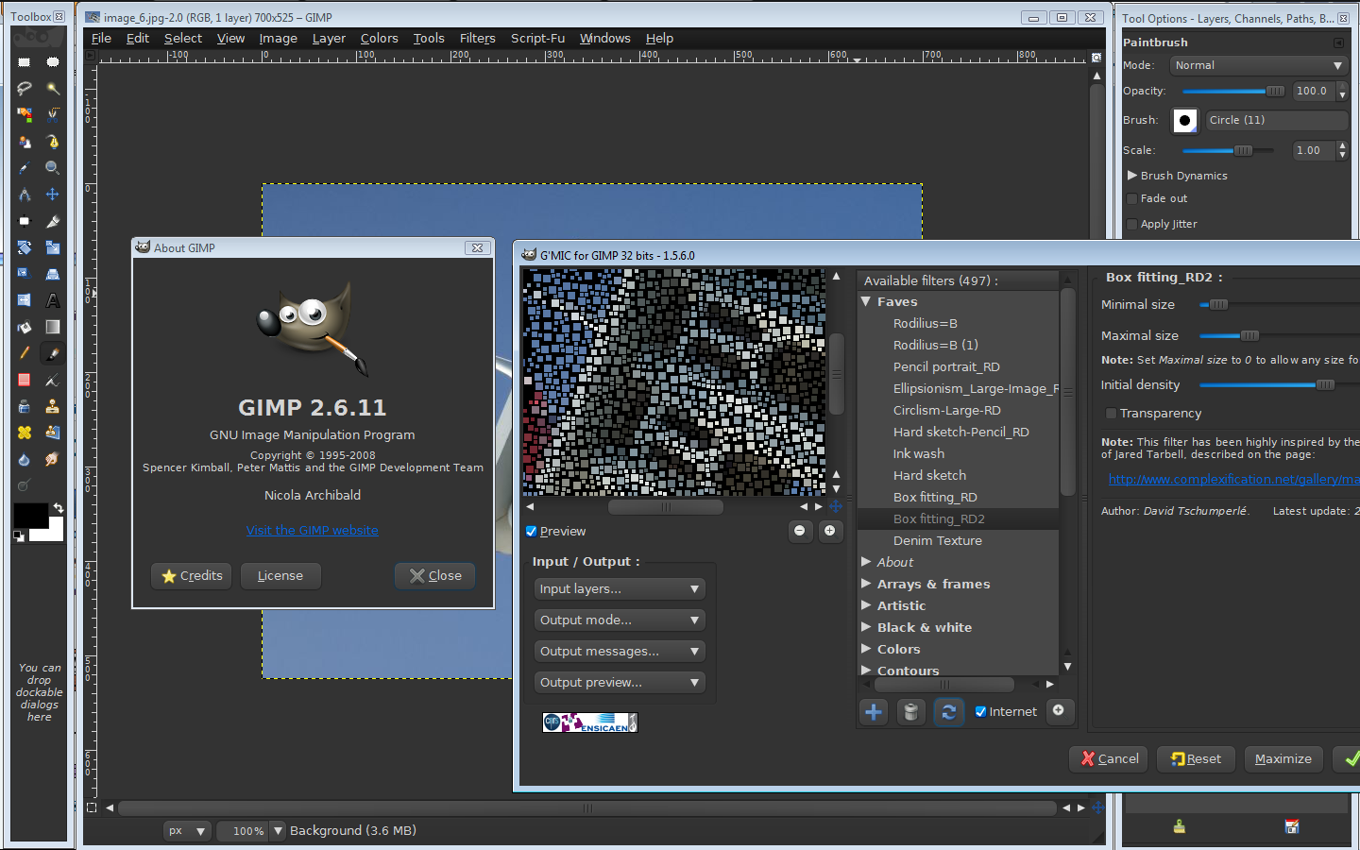1360x850 pixels.
Task: Click the Maximize button in G'MIC
Action: pos(1283,759)
